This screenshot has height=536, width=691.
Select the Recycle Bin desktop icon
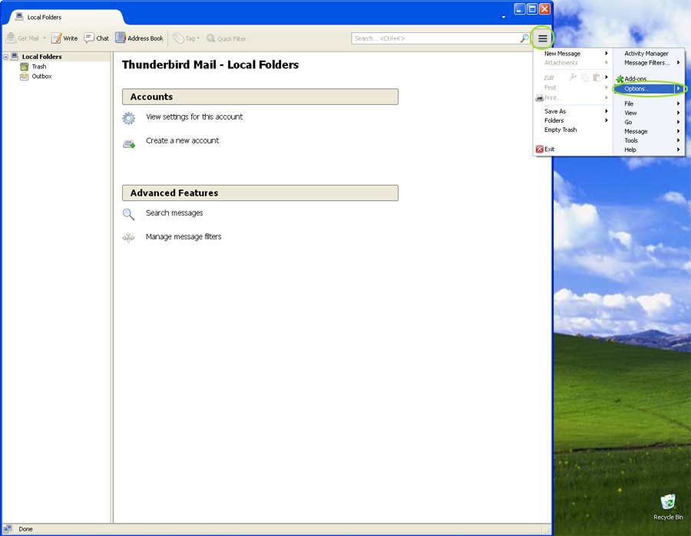tap(668, 508)
